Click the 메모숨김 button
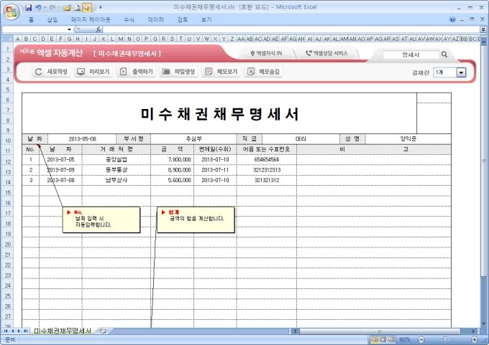The width and height of the screenshot is (489, 345). 263,72
